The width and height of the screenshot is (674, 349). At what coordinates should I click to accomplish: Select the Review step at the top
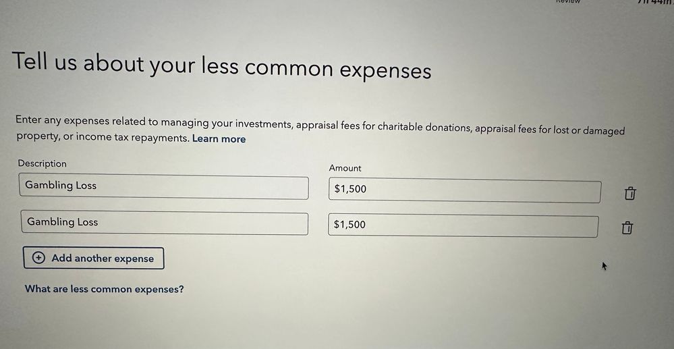tap(567, 2)
